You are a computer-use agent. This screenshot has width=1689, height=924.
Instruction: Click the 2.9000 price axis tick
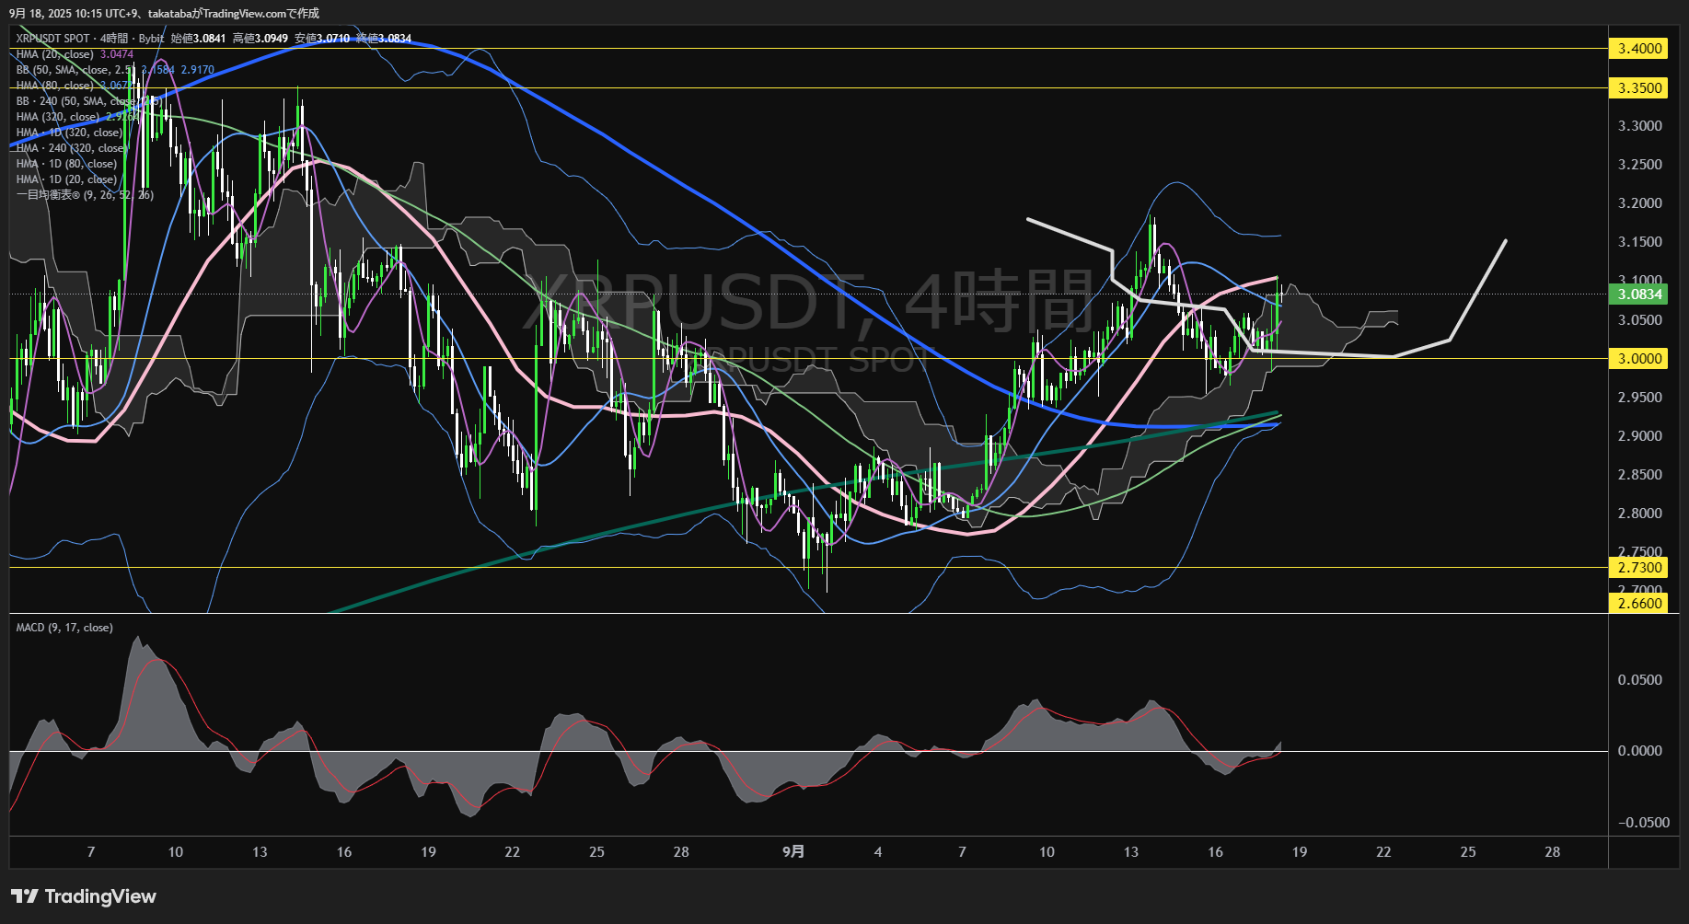pyautogui.click(x=1640, y=436)
